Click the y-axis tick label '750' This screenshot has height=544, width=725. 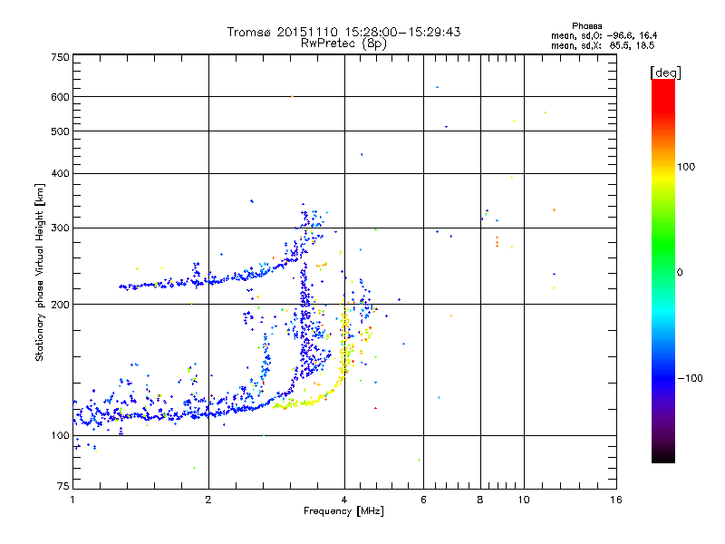pyautogui.click(x=60, y=57)
